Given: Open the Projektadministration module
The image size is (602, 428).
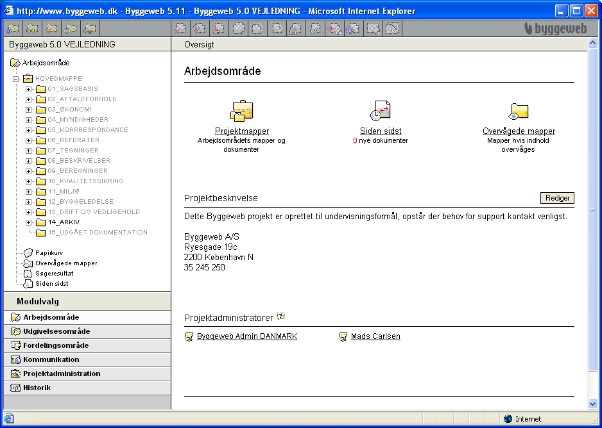Looking at the screenshot, I should (x=62, y=374).
